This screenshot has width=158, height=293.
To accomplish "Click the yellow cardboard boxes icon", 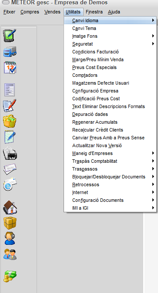I will (x=10, y=223).
